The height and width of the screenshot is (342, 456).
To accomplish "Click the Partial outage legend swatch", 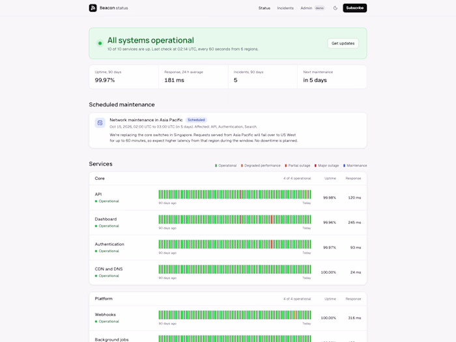I will pos(285,165).
